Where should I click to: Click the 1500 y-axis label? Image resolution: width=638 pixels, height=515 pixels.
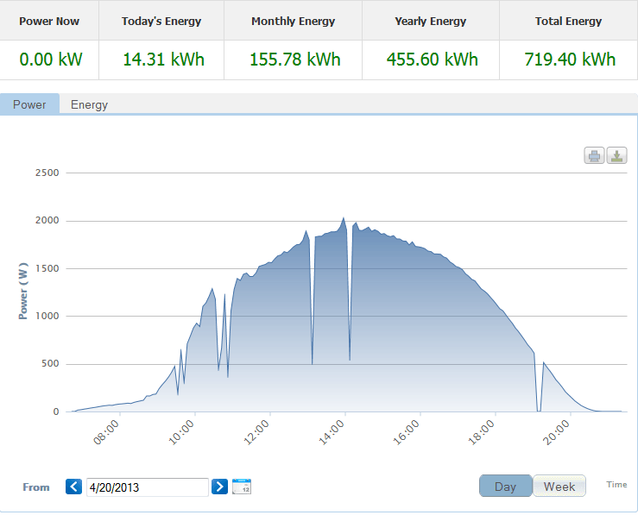tap(47, 268)
